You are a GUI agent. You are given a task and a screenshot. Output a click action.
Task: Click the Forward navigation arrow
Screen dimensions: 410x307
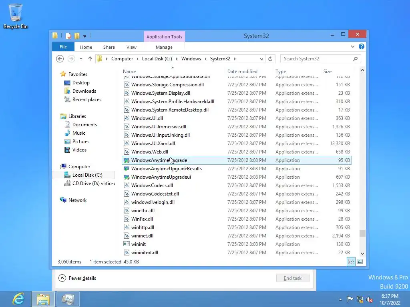coord(71,59)
